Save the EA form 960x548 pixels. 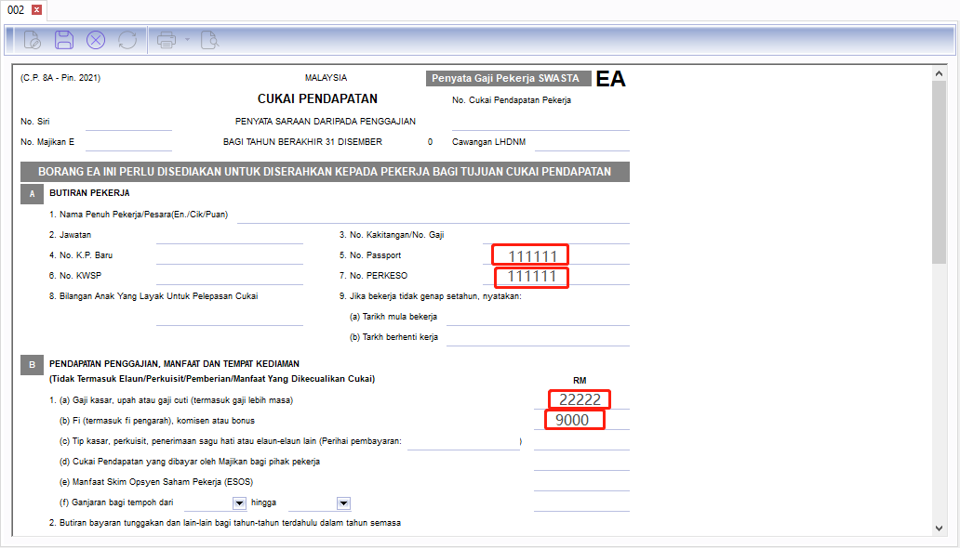click(64, 40)
